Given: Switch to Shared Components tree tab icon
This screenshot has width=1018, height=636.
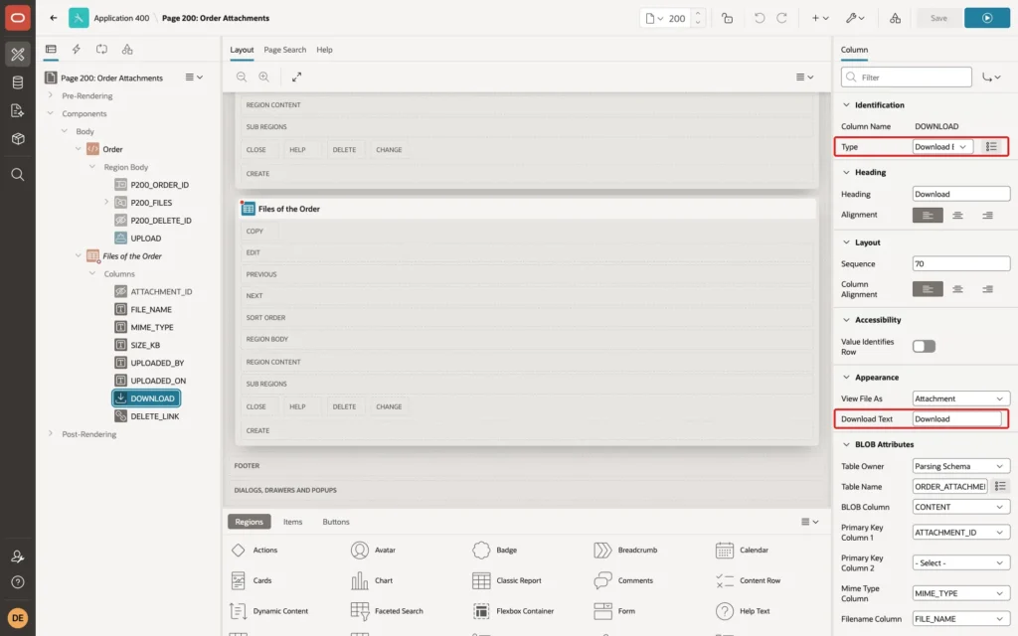Looking at the screenshot, I should point(127,50).
